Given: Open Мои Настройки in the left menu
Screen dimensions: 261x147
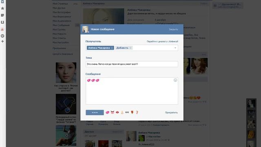Looking at the screenshot, I should pyautogui.click(x=61, y=42).
